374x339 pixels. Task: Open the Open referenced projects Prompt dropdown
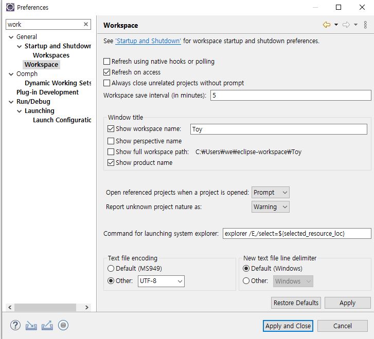(x=271, y=193)
